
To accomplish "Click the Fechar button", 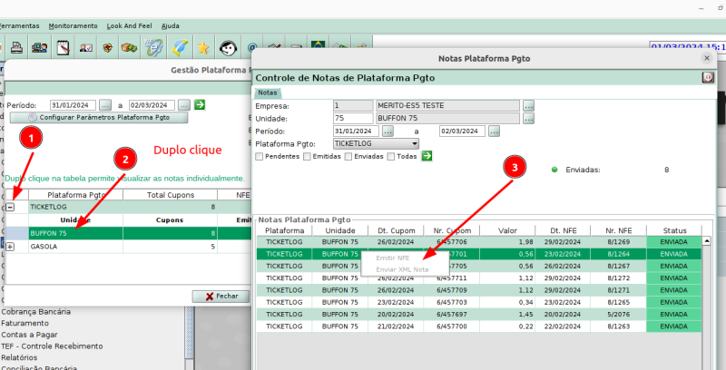I will pos(221,296).
